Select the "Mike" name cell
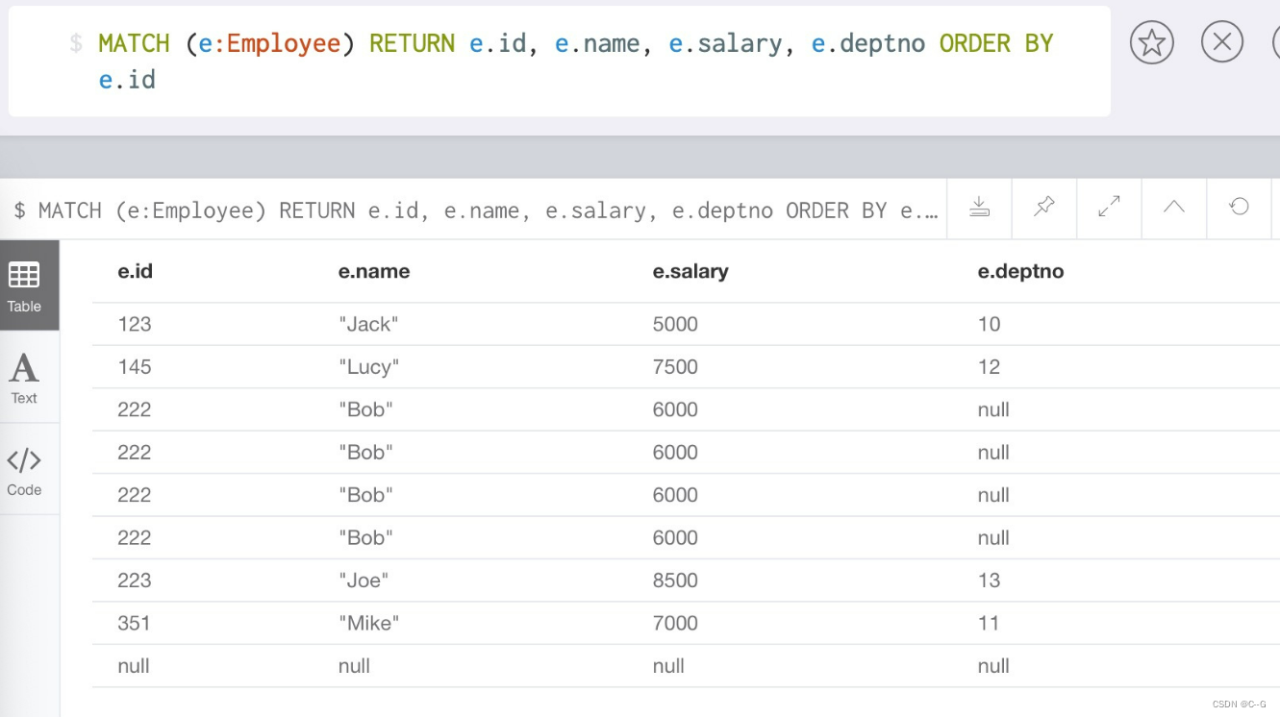Screen dimensions: 1280x717 [x=368, y=624]
